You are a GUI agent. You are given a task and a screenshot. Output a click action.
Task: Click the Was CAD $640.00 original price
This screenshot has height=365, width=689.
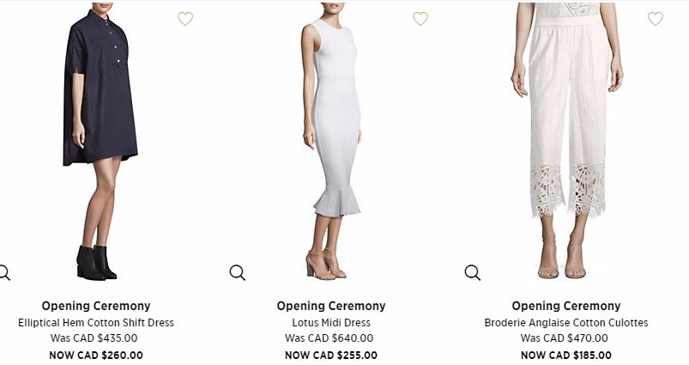click(331, 338)
